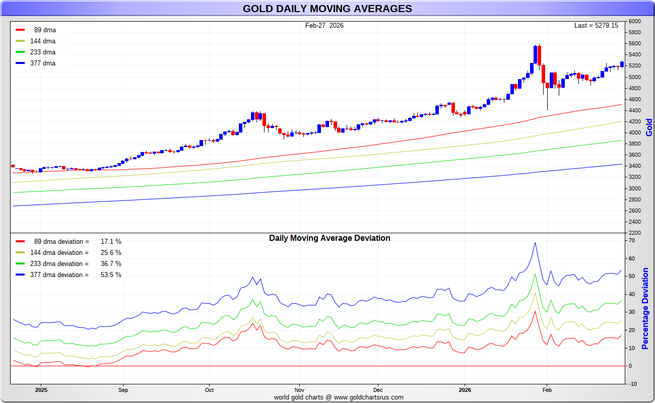Open the www.goldchartsrus.com footer link
This screenshot has width=655, height=403.
[x=368, y=397]
